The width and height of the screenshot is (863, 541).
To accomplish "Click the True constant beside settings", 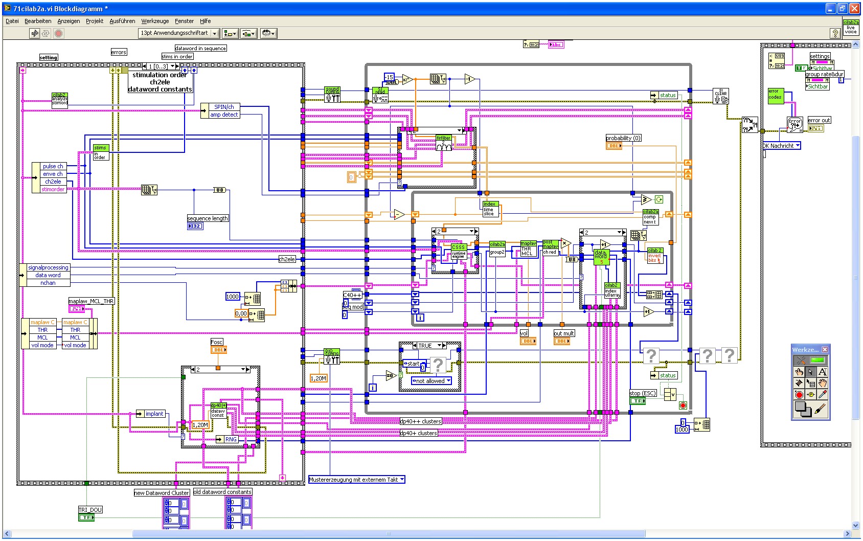I will [x=801, y=67].
